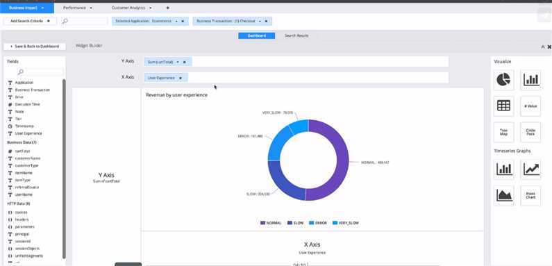Click the clock icon next to Timestamp
The width and height of the screenshot is (552, 266).
[x=10, y=126]
